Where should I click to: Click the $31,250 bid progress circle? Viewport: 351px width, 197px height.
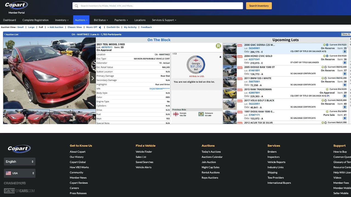coord(196,65)
